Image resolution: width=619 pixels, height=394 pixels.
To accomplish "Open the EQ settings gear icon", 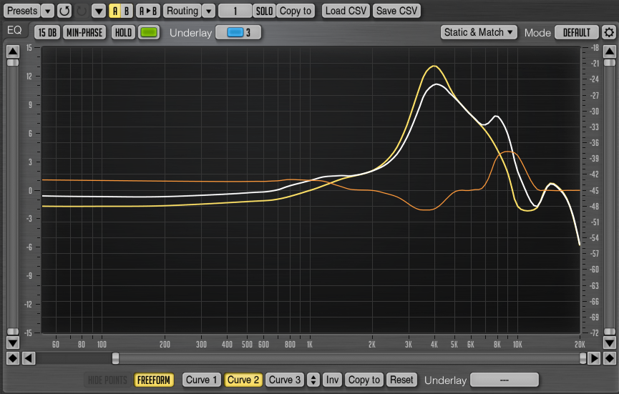I will pyautogui.click(x=609, y=32).
